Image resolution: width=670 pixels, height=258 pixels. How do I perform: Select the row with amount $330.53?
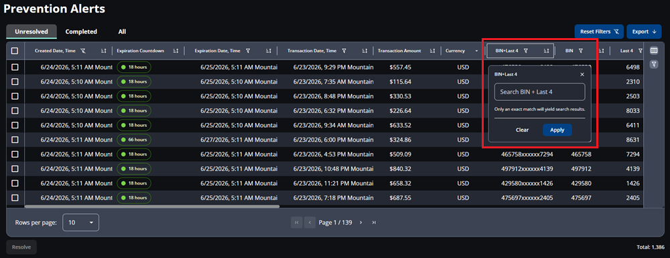coord(15,96)
